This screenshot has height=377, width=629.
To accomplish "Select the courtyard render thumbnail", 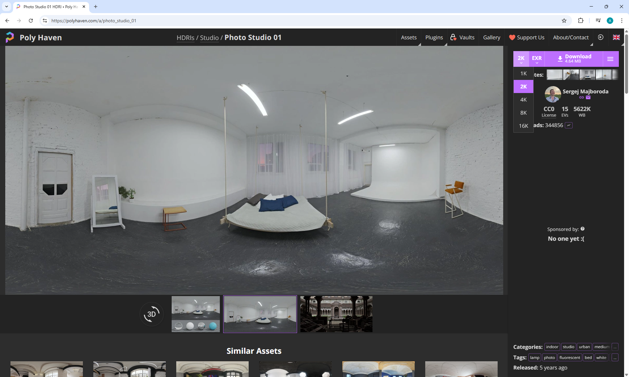I will [x=336, y=314].
